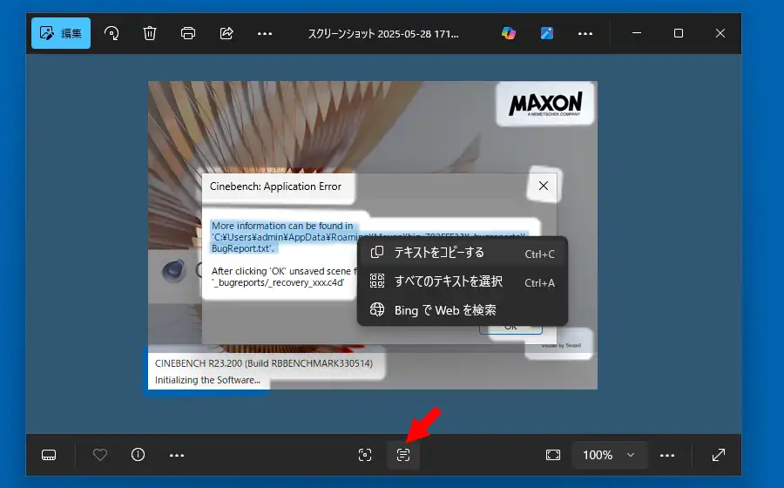The width and height of the screenshot is (784, 488).
Task: Maximize the Photos window
Action: [x=679, y=33]
